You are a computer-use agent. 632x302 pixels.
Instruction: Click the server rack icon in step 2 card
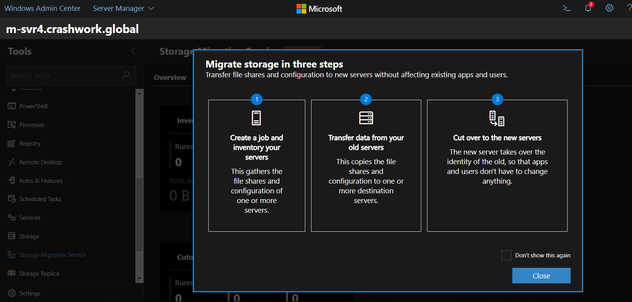coord(366,118)
